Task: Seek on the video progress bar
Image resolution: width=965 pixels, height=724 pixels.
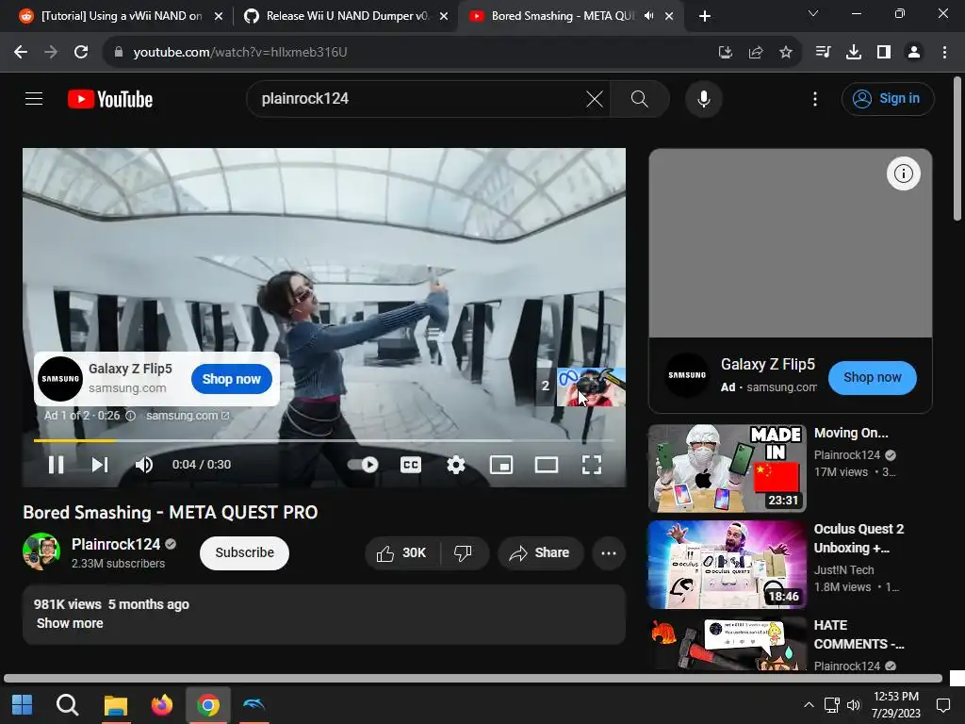Action: coord(324,441)
